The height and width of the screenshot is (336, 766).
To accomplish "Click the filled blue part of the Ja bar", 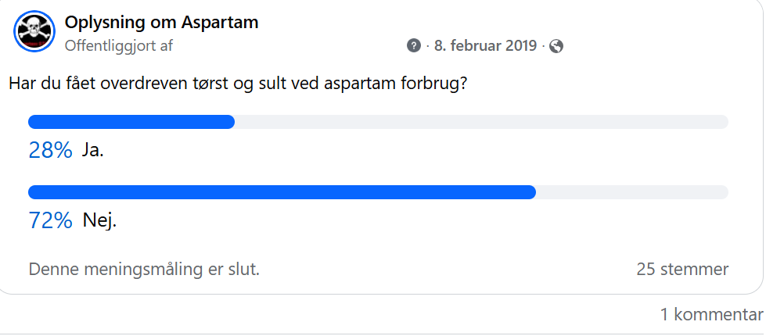I will pyautogui.click(x=131, y=122).
